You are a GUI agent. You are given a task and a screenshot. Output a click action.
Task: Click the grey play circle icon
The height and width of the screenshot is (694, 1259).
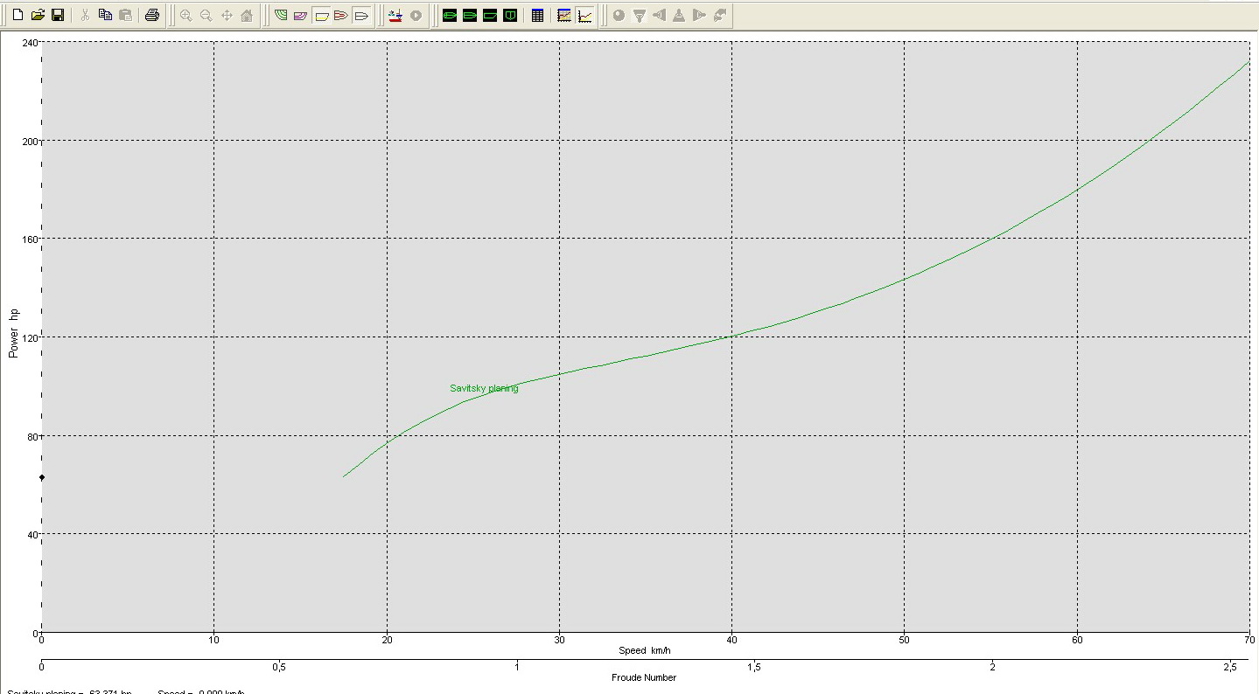pos(416,15)
